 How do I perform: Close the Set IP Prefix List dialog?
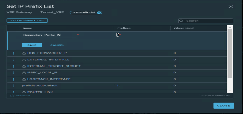tap(223, 106)
